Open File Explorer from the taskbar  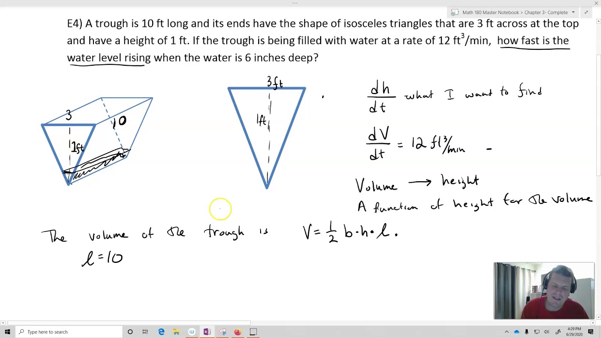[x=176, y=332]
